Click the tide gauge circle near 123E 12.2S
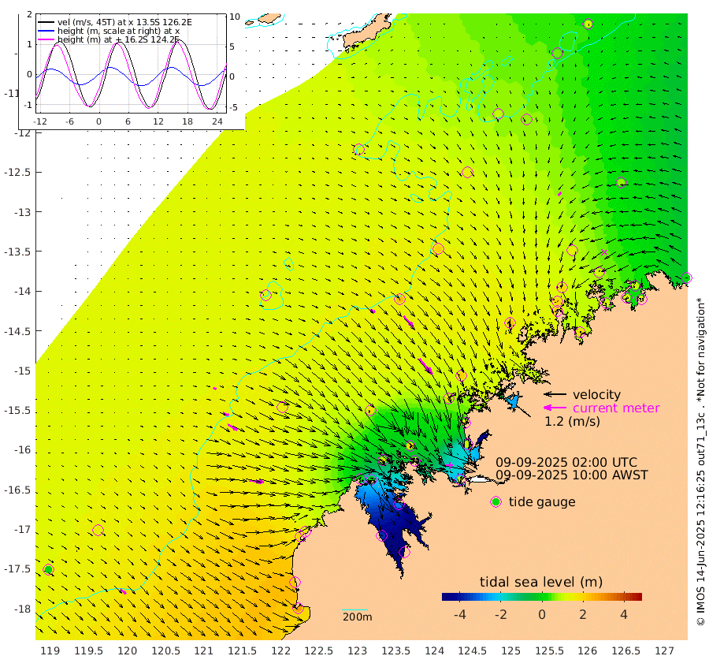The image size is (709, 667). [x=359, y=149]
